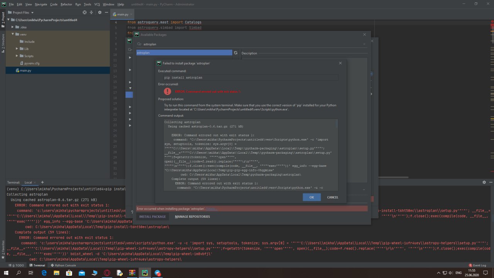
Task: Open Mail app from taskbar
Action: point(82,273)
